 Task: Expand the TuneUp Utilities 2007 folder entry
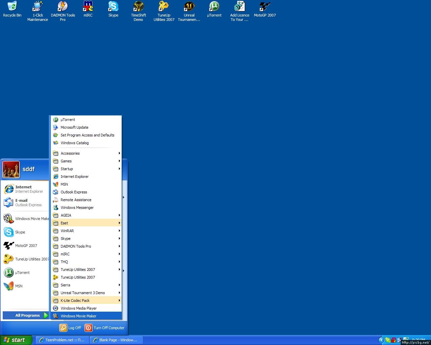click(x=86, y=270)
